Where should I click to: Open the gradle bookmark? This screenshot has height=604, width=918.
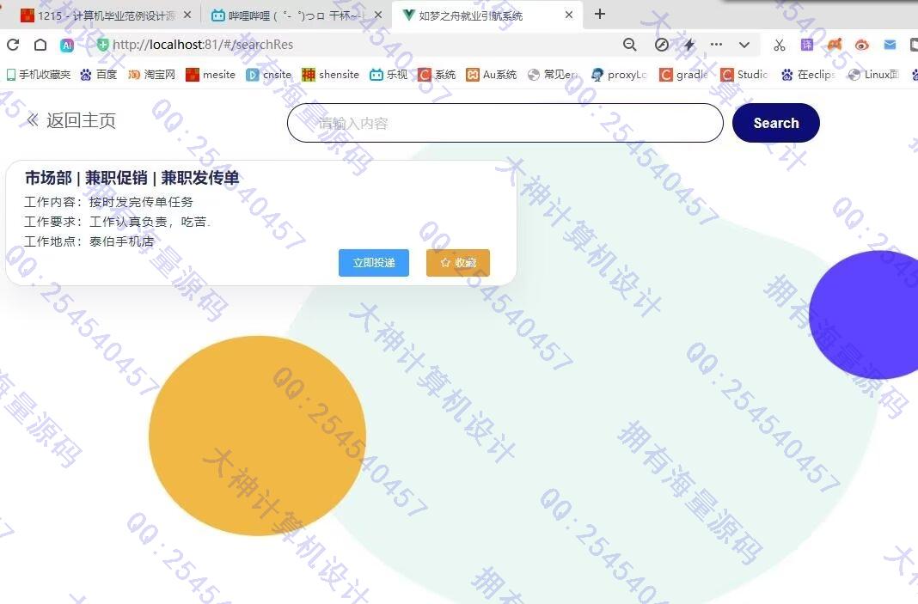tap(683, 75)
